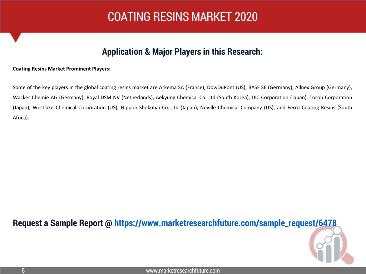Click 'BASF SE (Germany)' in the paragraph
The width and height of the screenshot is (366, 274).
click(x=270, y=88)
